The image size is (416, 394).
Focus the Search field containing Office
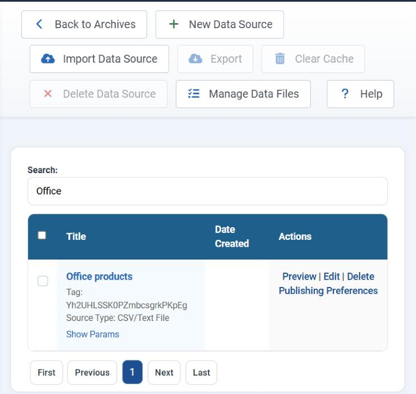point(207,191)
